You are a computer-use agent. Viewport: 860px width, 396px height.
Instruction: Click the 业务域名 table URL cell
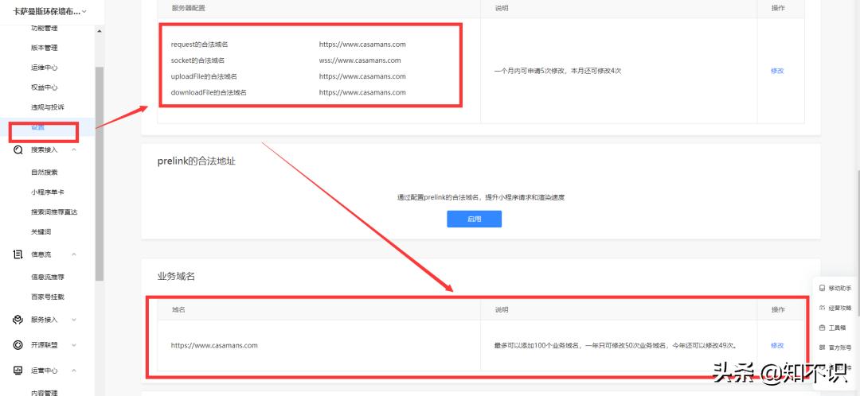point(214,346)
